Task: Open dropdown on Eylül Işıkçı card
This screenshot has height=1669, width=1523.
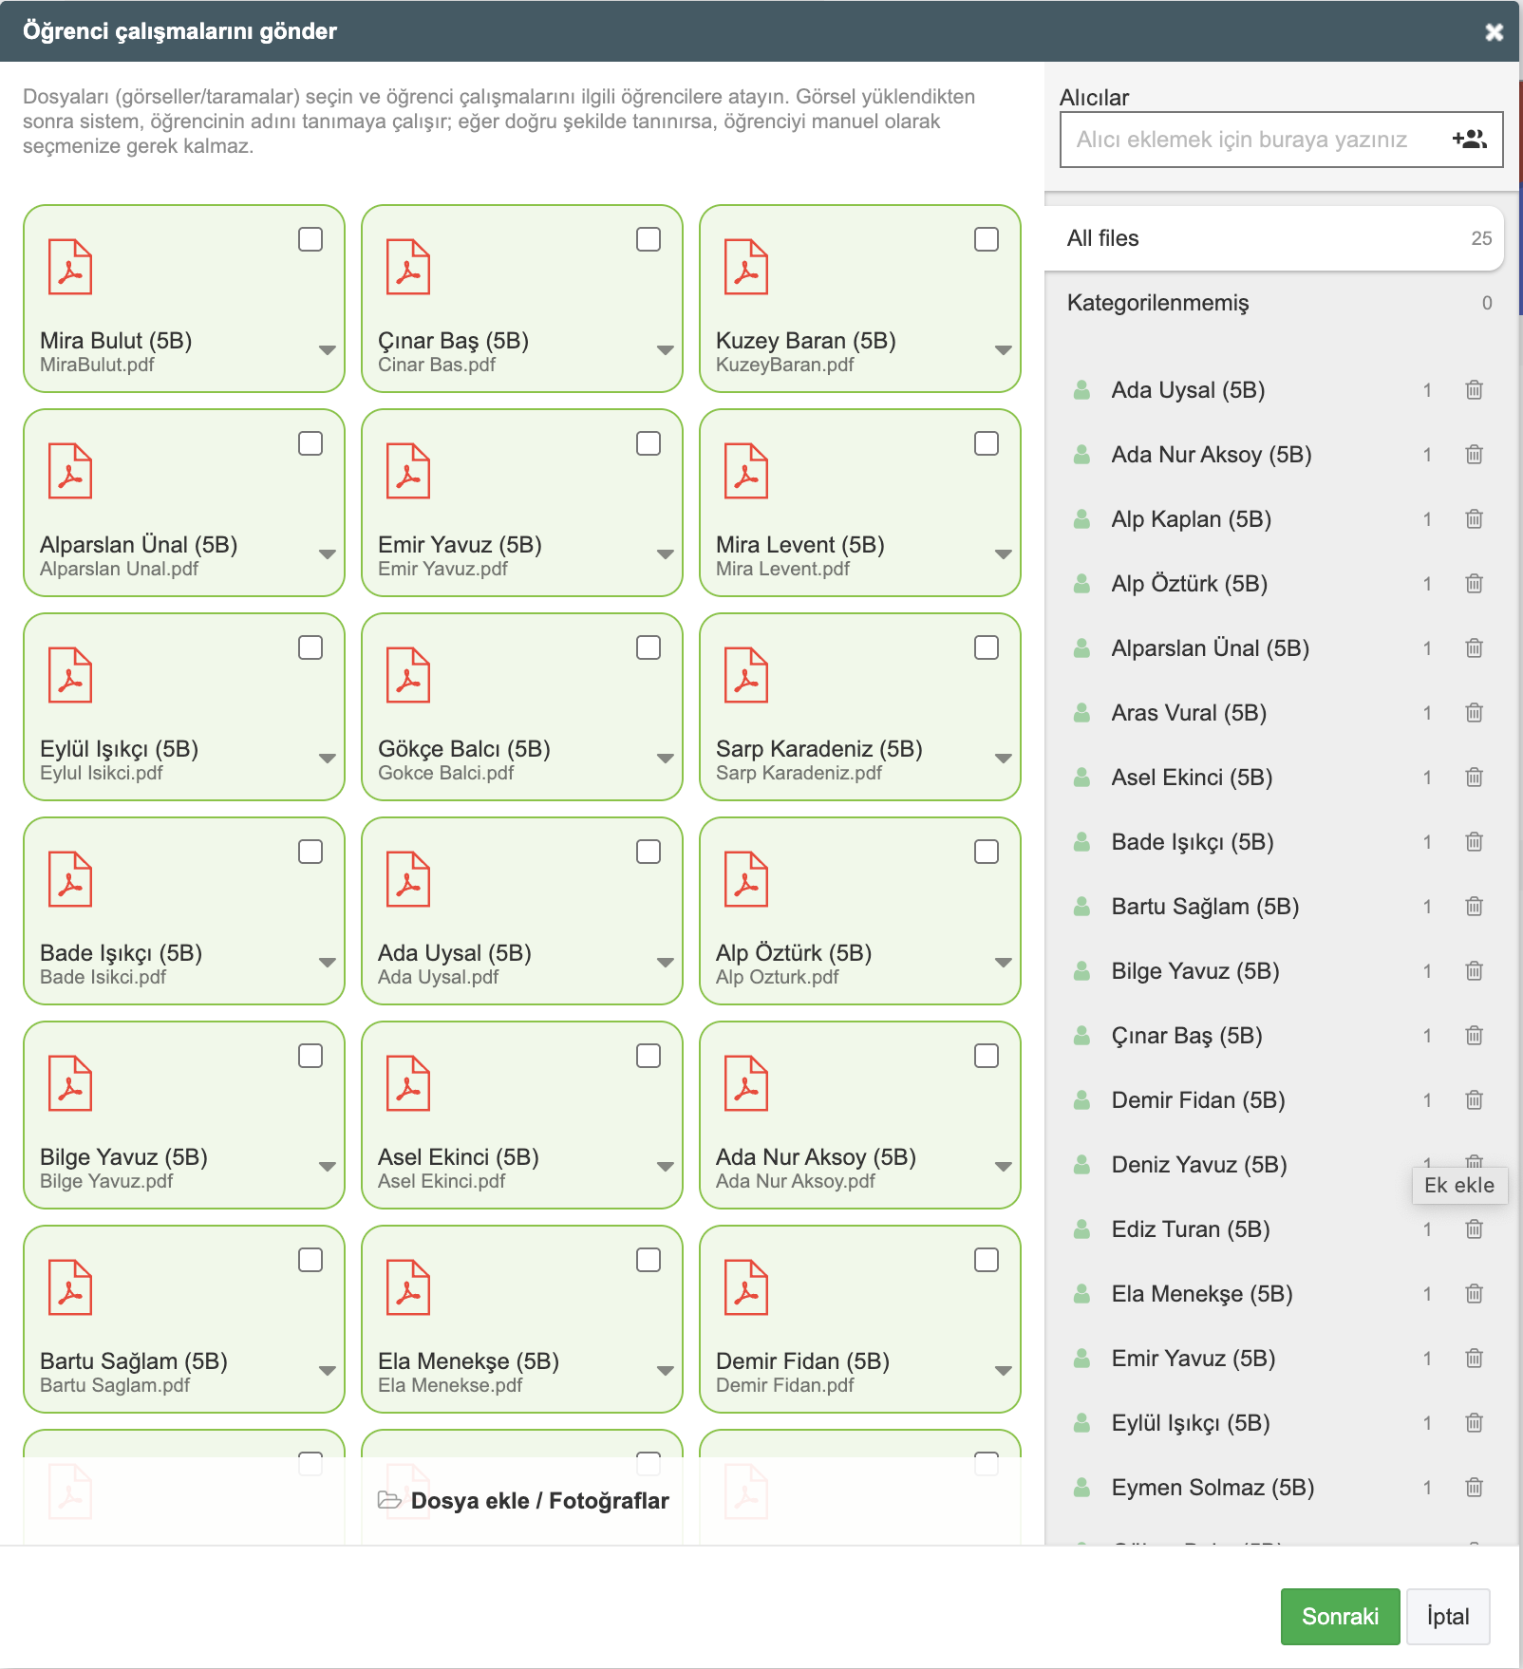Action: point(328,759)
